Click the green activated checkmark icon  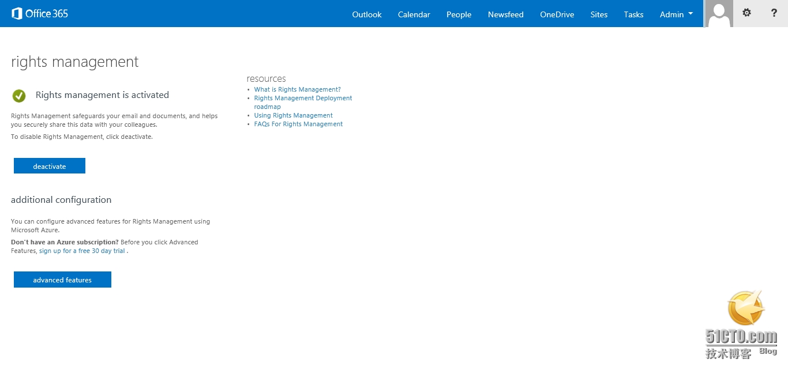tap(19, 96)
